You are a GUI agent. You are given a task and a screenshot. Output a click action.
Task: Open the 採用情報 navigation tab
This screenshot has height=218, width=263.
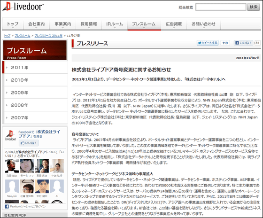pyautogui.click(x=89, y=24)
